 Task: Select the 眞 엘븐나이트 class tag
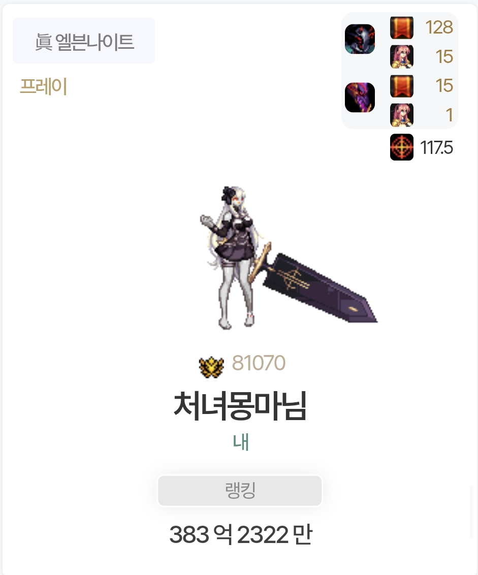tap(84, 41)
